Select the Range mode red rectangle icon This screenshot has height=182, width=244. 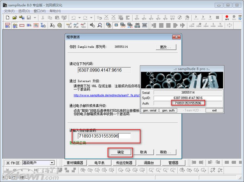click(x=22, y=25)
